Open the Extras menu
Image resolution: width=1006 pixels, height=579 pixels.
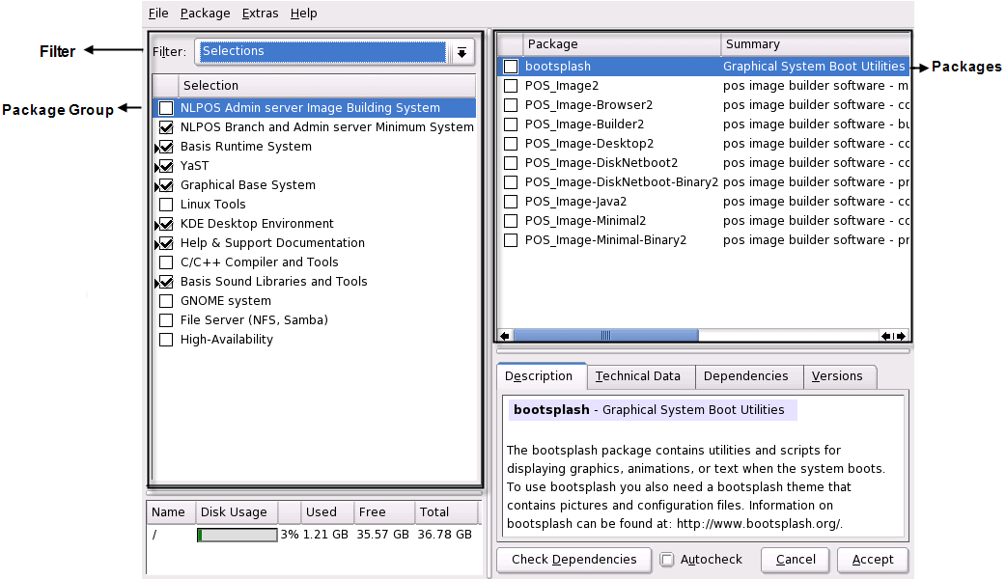tap(260, 13)
